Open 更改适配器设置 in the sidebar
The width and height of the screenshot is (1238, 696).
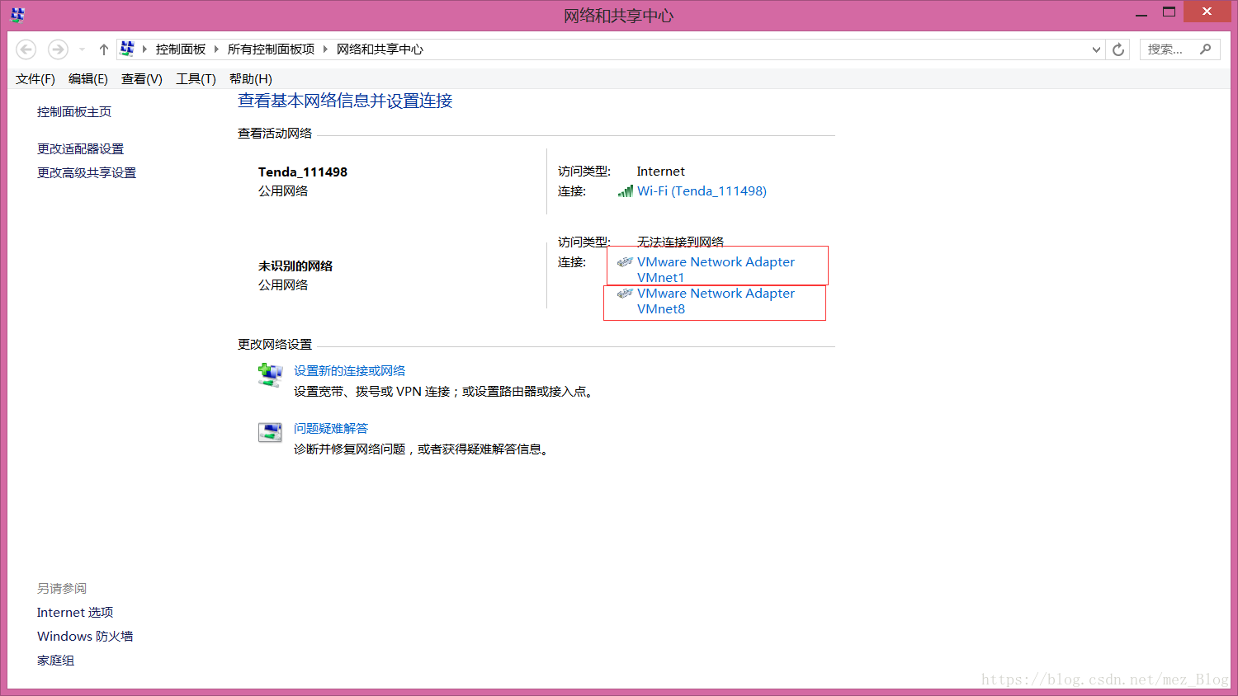pos(79,148)
